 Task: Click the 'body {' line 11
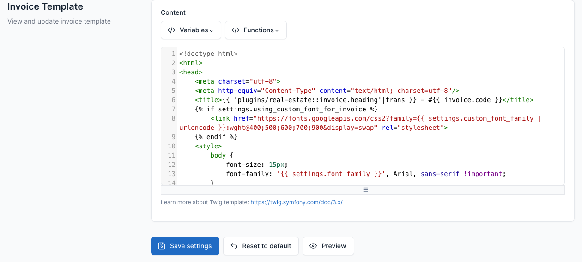tap(222, 155)
